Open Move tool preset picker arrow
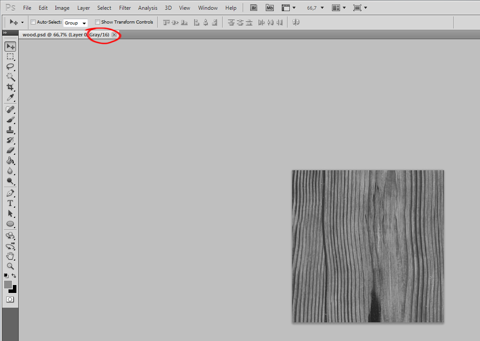Viewport: 480px width, 341px height. [x=22, y=22]
